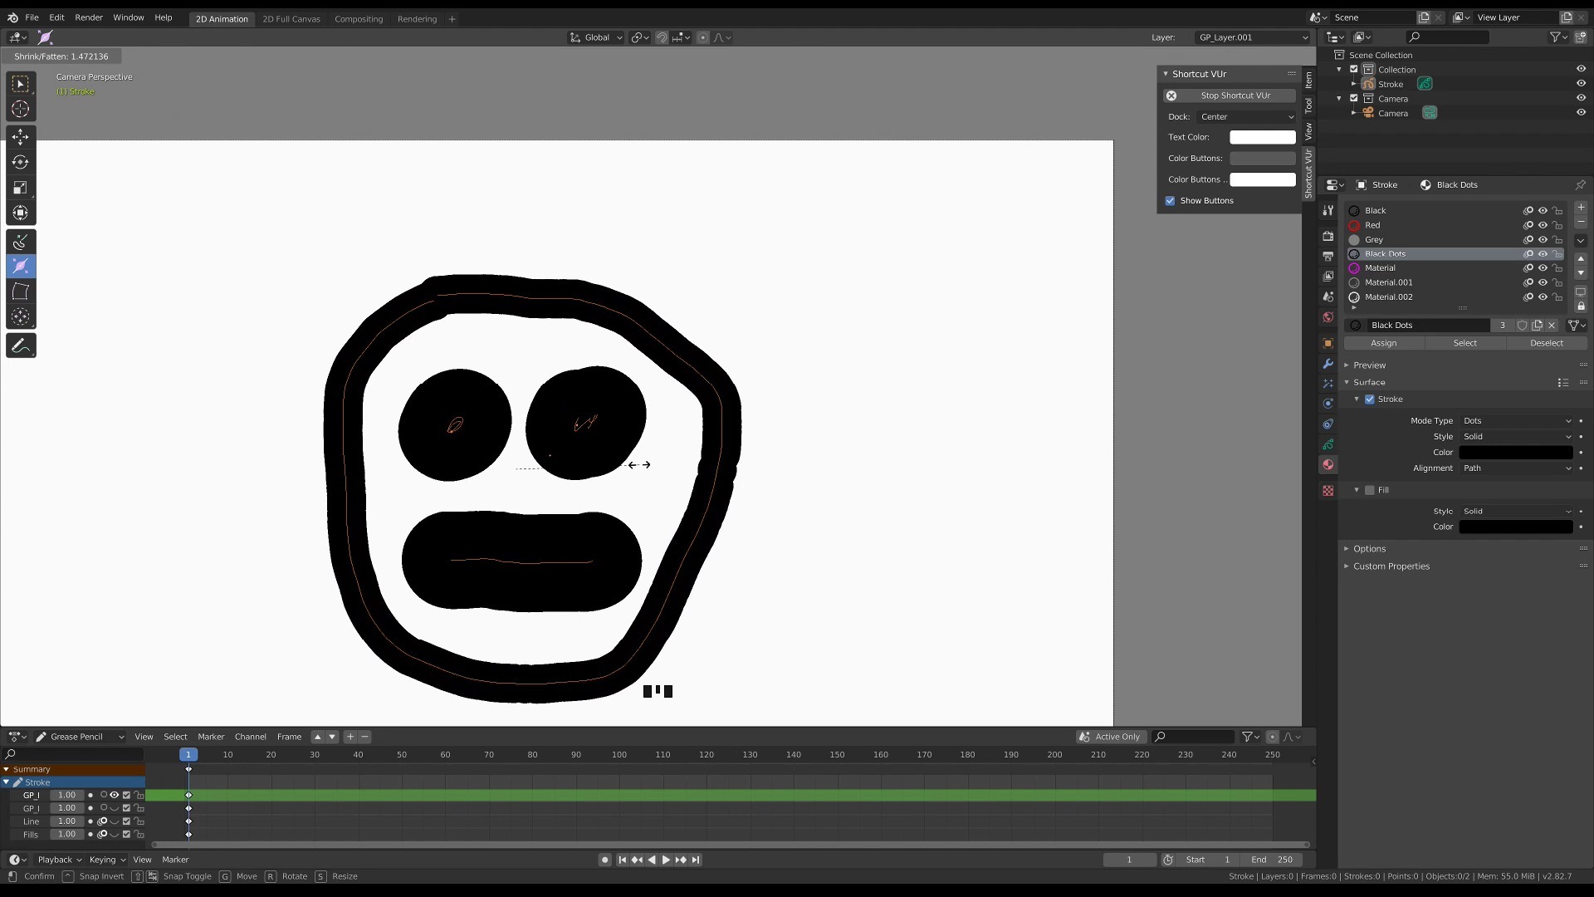The image size is (1594, 897).
Task: Click the Deselect material button
Action: (x=1546, y=343)
